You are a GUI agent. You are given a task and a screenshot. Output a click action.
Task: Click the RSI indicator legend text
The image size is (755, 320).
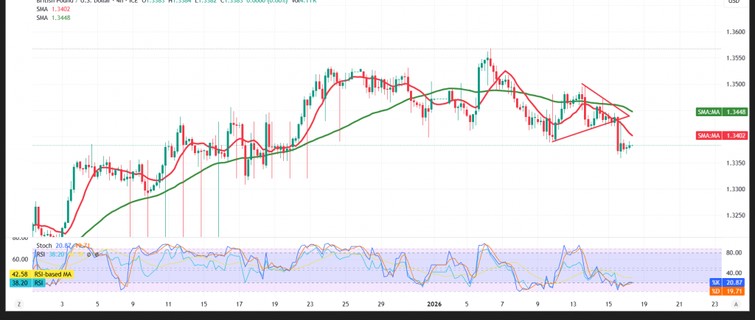coord(42,255)
